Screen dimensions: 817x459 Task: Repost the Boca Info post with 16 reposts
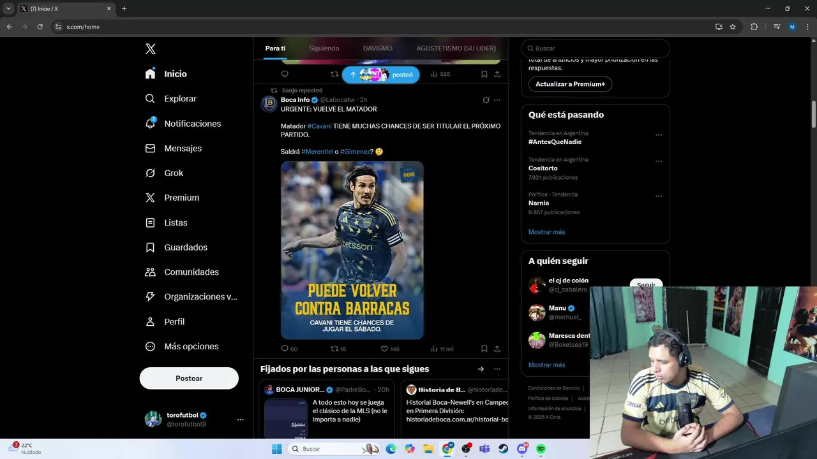click(338, 349)
